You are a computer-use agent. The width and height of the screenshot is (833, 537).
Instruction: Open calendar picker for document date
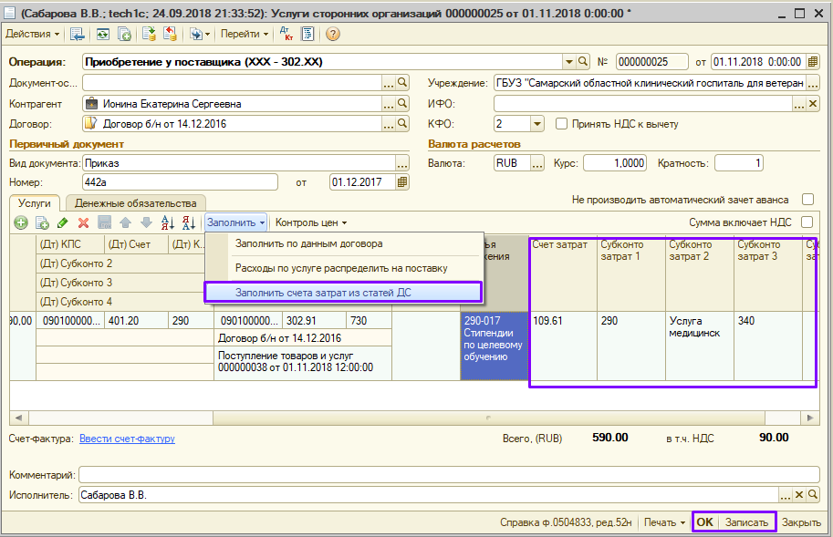click(813, 62)
